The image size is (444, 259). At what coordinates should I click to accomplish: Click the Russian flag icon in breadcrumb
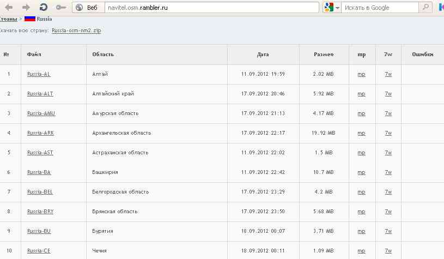[30, 19]
